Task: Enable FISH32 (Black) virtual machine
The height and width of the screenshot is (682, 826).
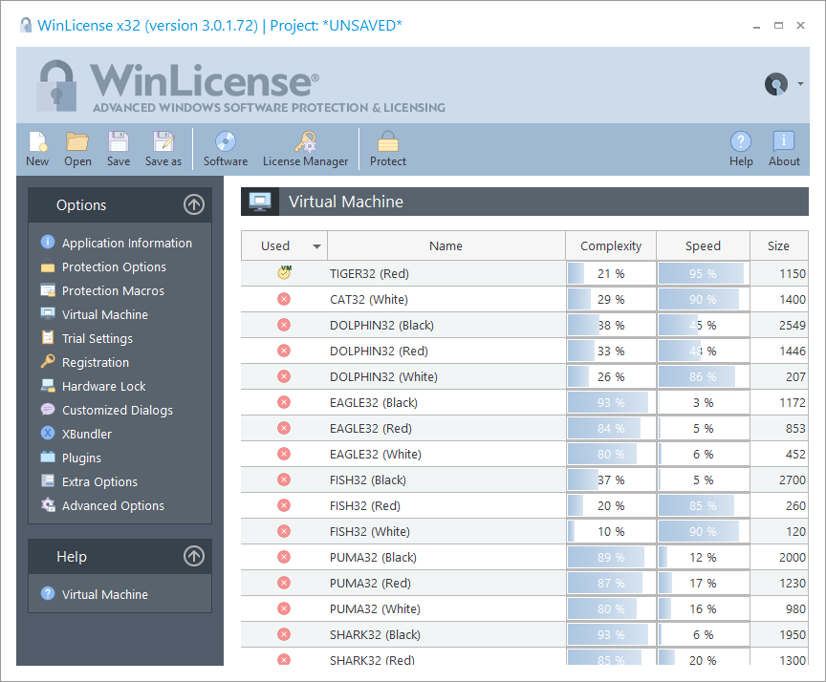Action: click(x=284, y=480)
